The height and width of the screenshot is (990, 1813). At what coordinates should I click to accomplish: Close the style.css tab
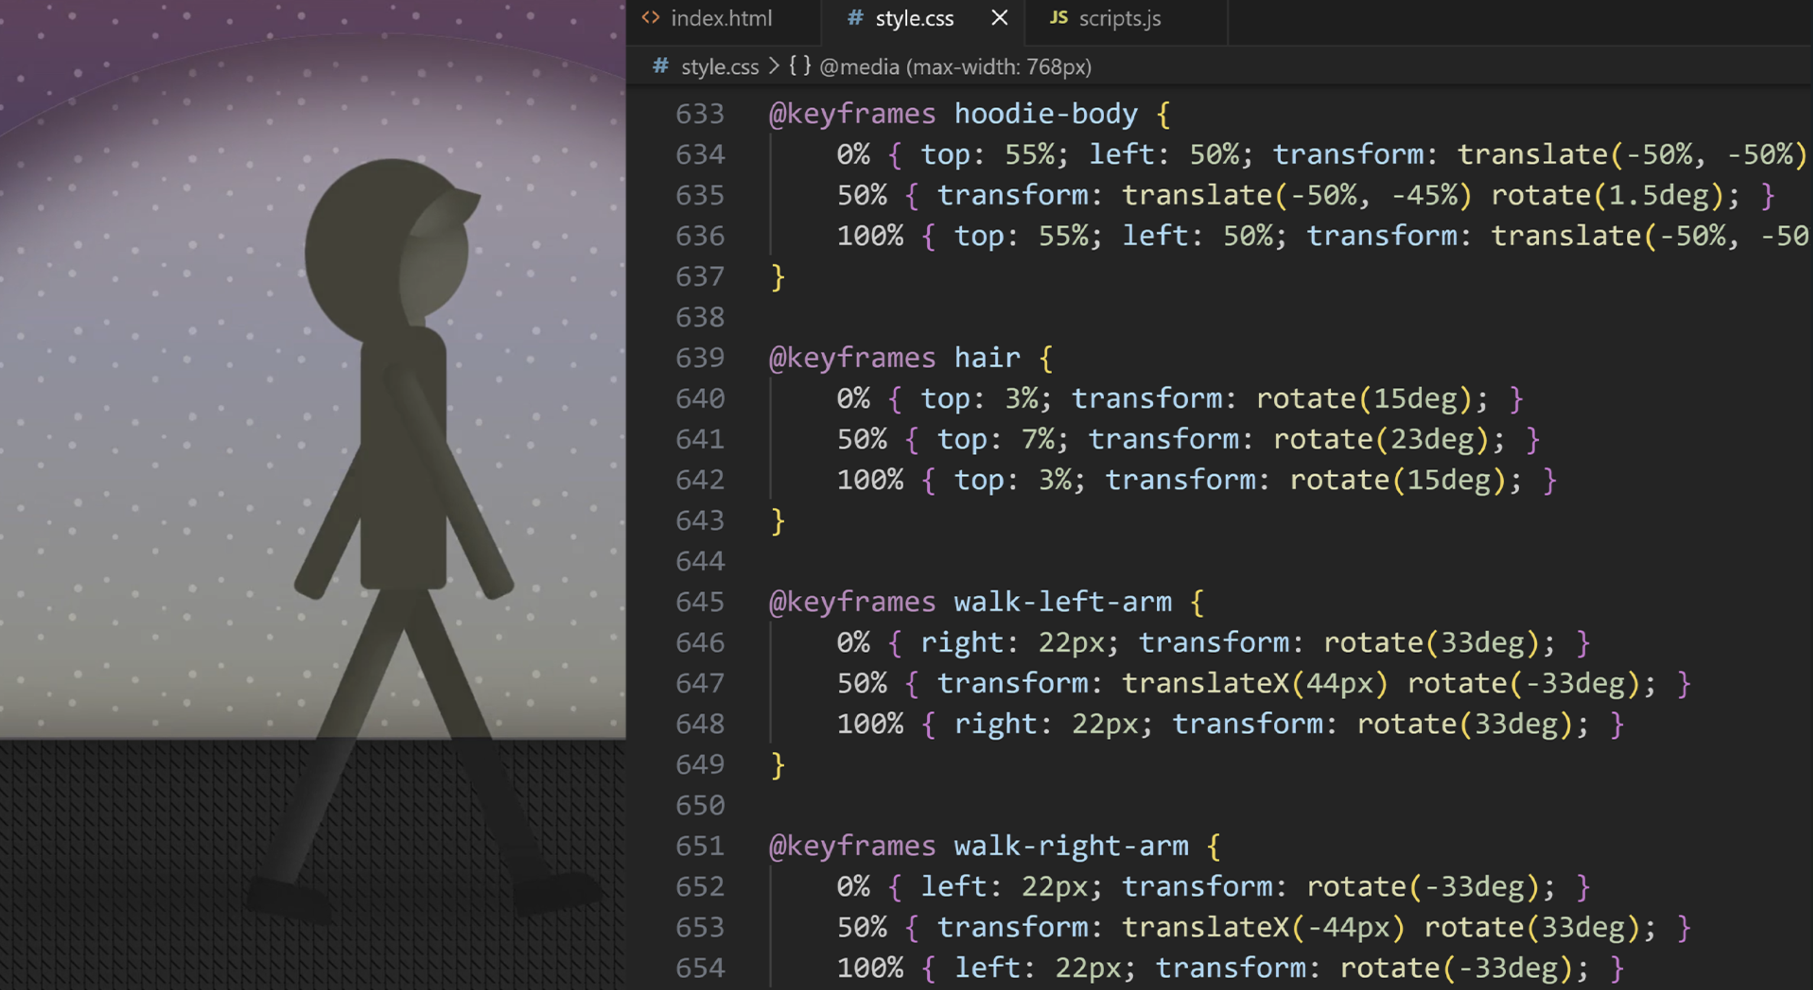(x=1000, y=18)
